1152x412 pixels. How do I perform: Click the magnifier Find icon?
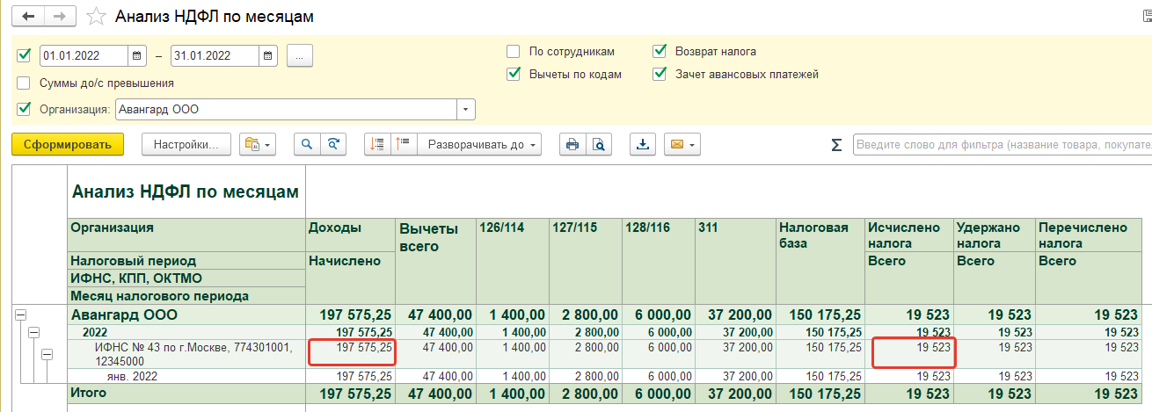point(307,145)
